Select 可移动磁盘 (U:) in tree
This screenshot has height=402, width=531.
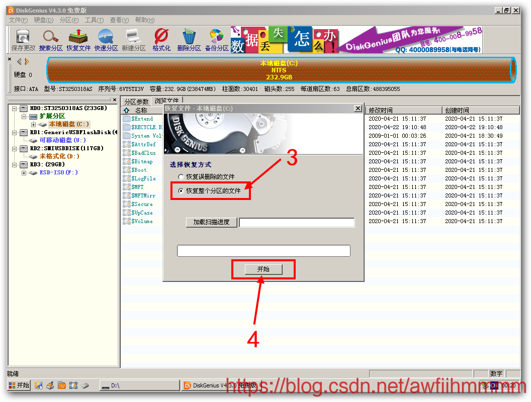(x=63, y=140)
